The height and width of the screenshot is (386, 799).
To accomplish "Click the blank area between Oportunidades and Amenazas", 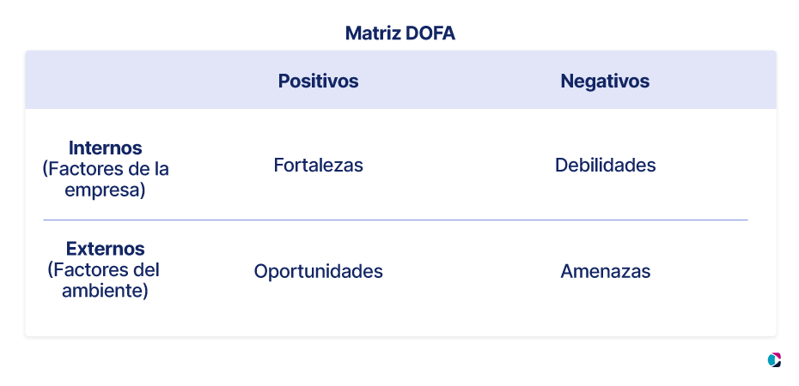I will pyautogui.click(x=472, y=271).
